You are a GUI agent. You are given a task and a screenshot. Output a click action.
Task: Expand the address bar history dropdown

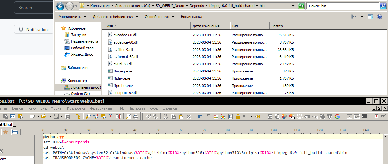click(293, 6)
